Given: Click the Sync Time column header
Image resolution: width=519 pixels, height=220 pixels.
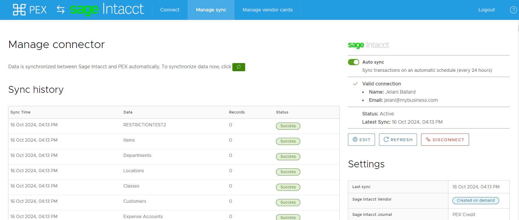Looking at the screenshot, I should (20, 112).
